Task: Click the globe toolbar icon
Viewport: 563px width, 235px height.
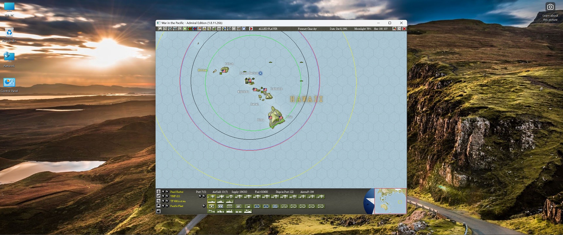Action: click(x=224, y=29)
